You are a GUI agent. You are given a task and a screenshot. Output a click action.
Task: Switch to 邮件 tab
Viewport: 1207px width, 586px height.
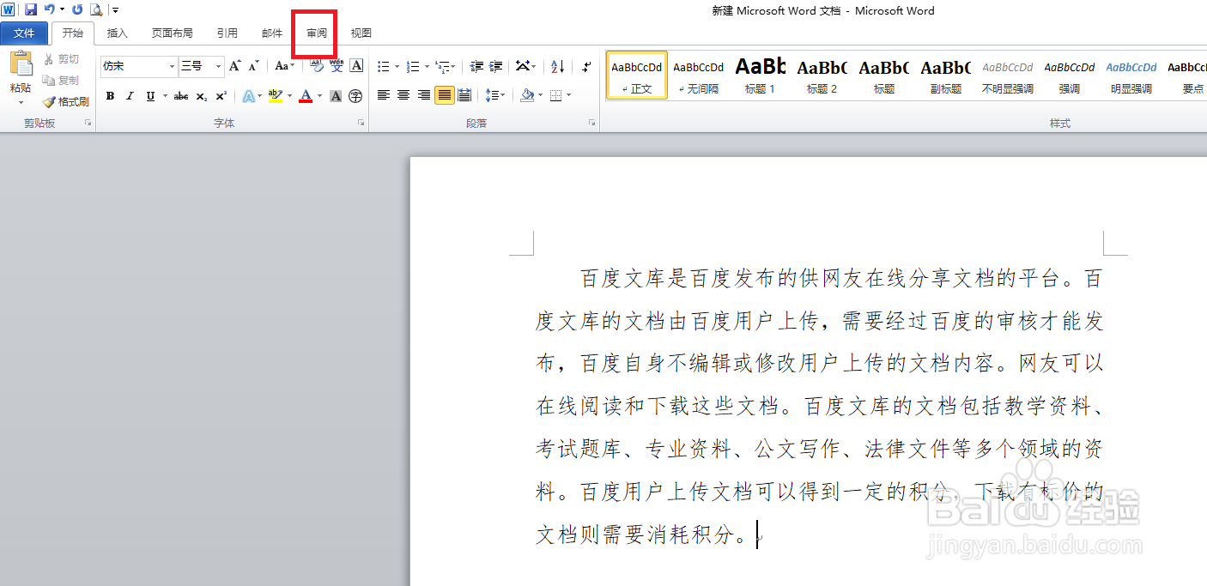coord(272,33)
